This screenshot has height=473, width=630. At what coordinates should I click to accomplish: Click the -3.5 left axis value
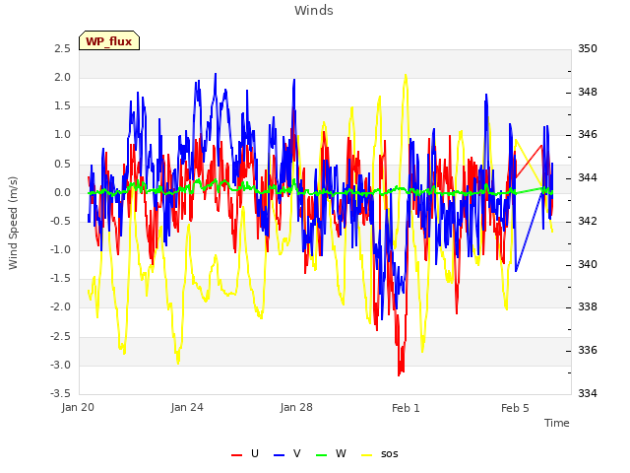[x=60, y=393]
